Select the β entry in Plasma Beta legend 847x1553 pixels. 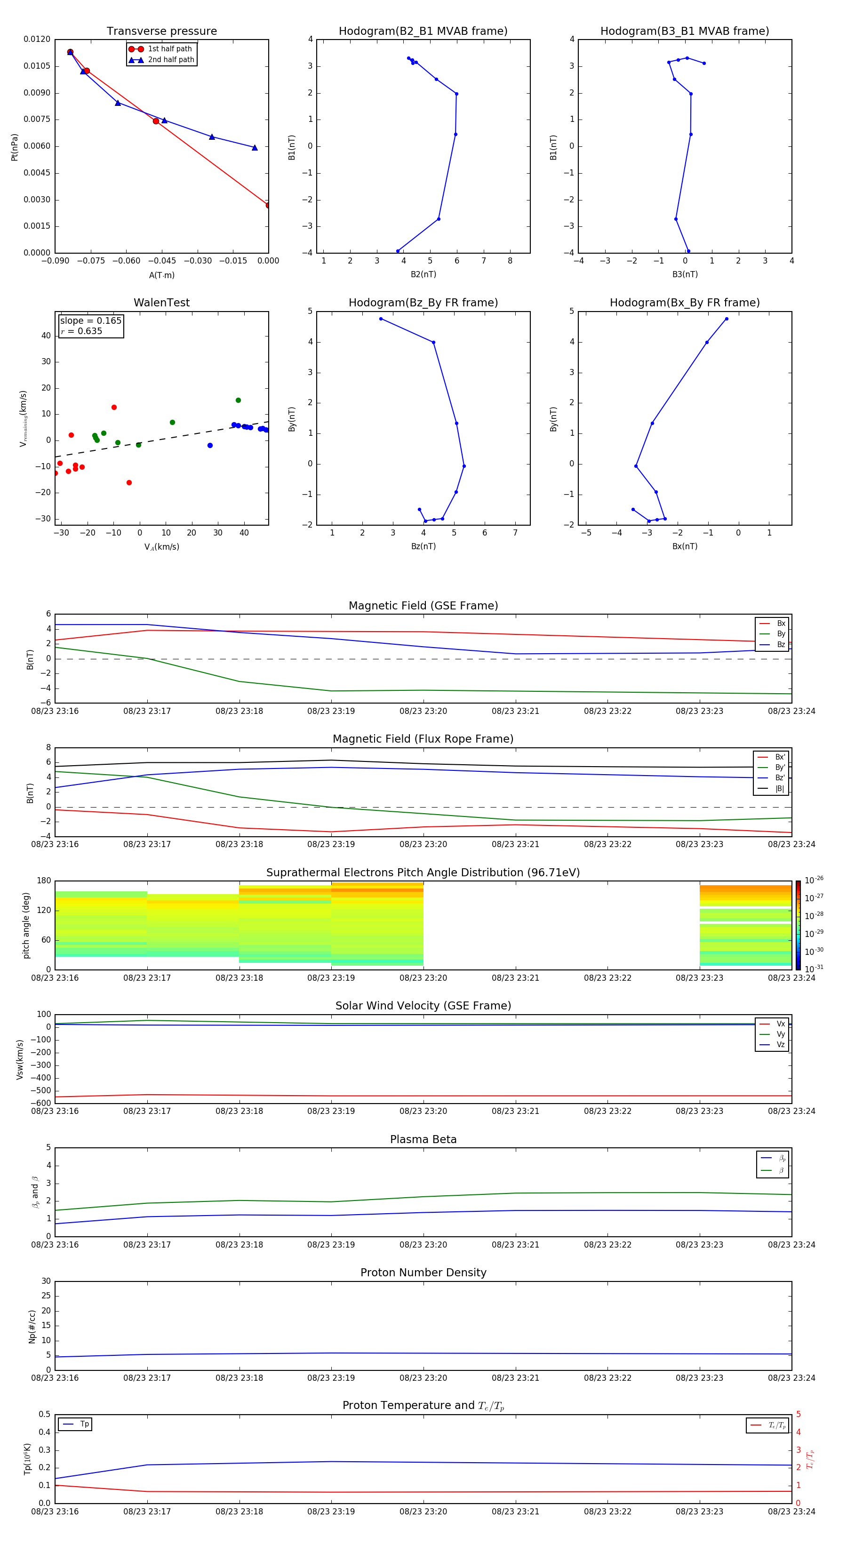pyautogui.click(x=773, y=1170)
